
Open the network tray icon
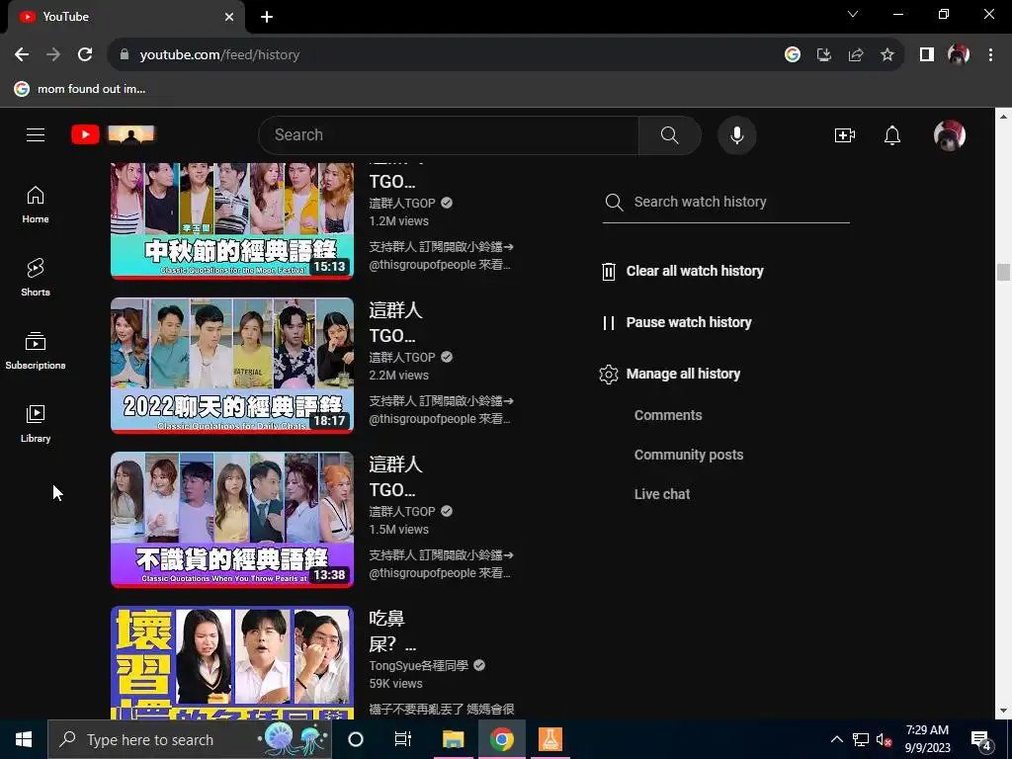point(861,739)
